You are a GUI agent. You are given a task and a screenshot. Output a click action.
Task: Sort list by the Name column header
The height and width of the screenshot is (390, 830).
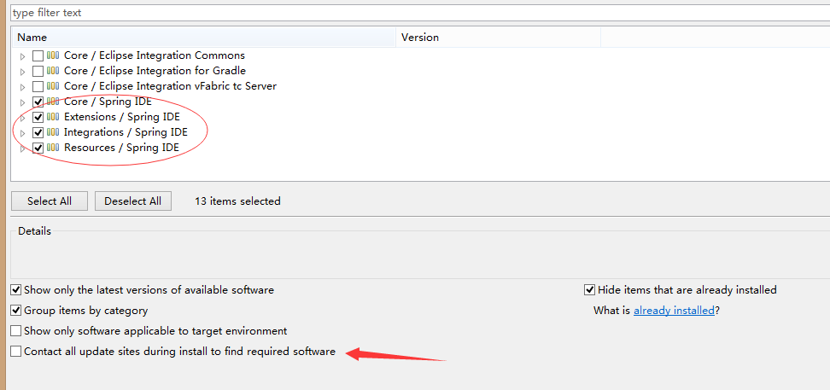(x=204, y=38)
